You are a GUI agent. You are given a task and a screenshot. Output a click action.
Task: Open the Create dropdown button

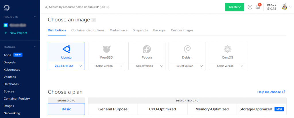235,7
